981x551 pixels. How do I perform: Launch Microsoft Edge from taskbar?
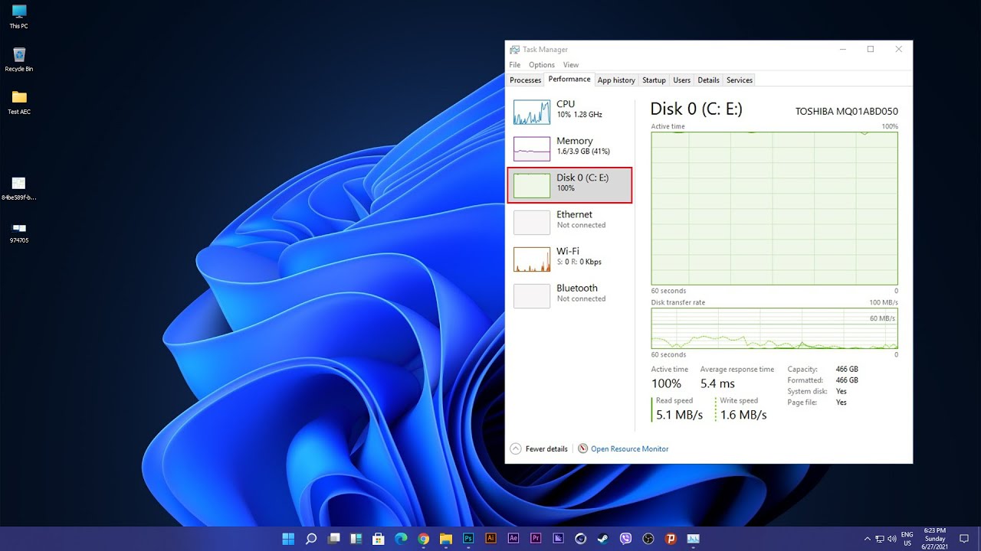[401, 539]
